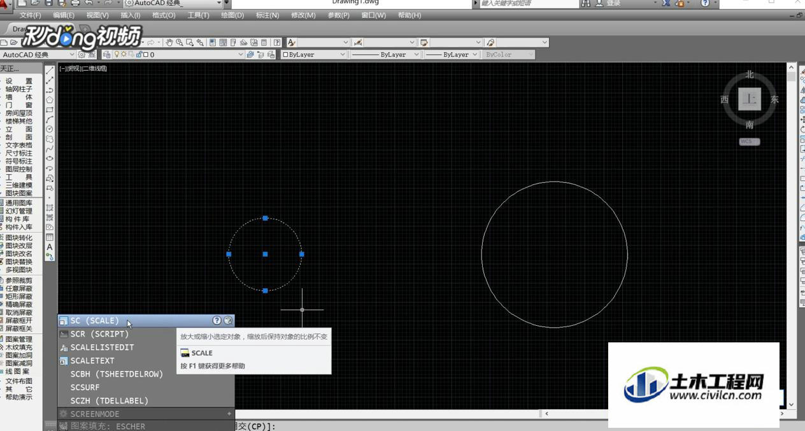This screenshot has width=805, height=431.
Task: Select SC (SCALE) command suggestion
Action: coord(146,321)
